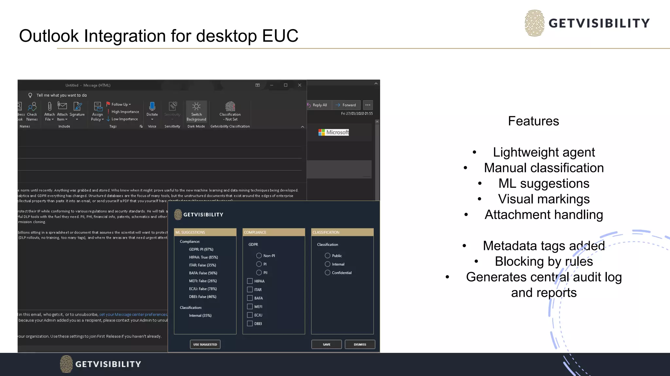Click the Signature pen icon
670x376 pixels.
pos(77,106)
